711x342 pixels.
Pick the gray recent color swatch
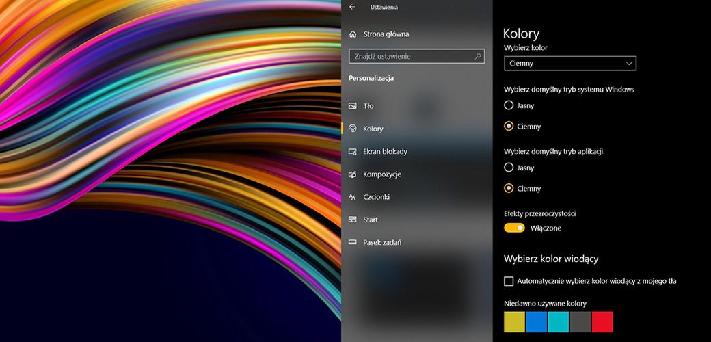coord(580,322)
